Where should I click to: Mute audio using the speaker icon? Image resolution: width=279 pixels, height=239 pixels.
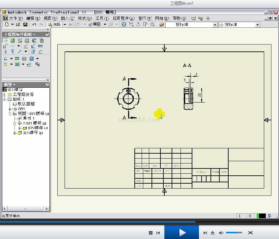tap(221, 233)
